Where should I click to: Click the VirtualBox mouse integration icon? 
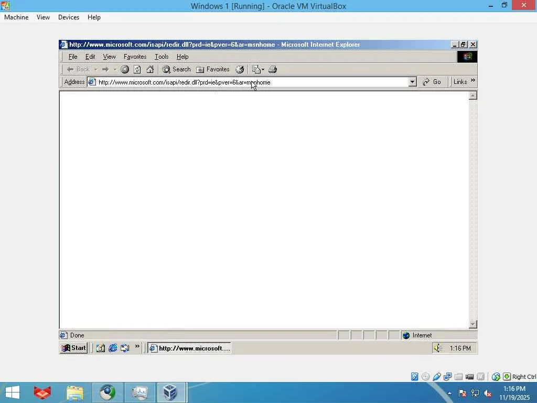[x=496, y=377]
